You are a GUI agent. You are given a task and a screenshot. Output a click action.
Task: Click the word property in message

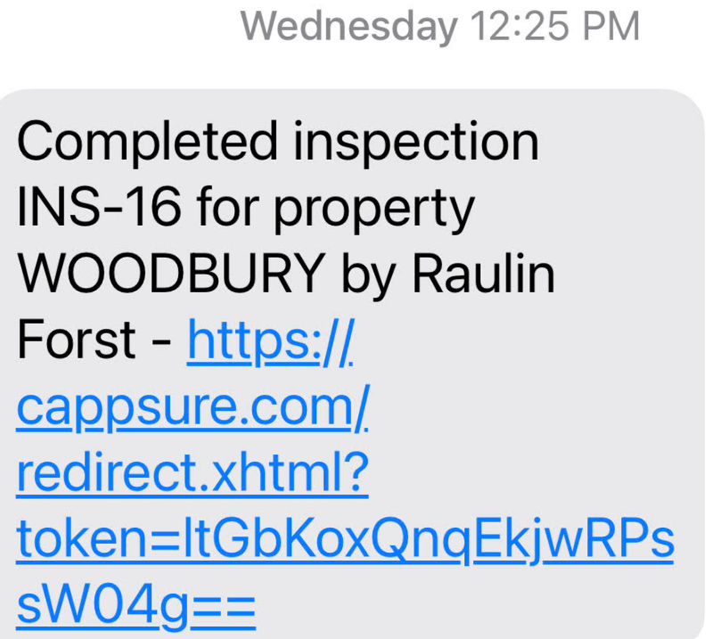pos(374,209)
